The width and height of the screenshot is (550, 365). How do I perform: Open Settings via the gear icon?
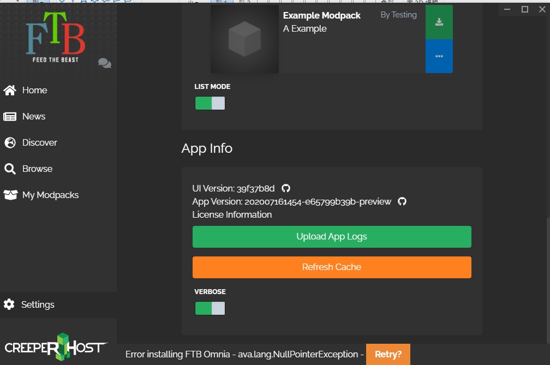pos(8,304)
